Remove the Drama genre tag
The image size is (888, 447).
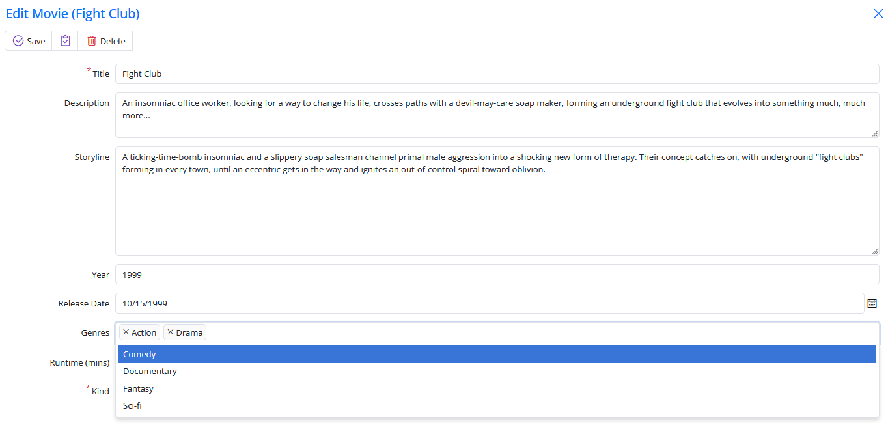(171, 332)
